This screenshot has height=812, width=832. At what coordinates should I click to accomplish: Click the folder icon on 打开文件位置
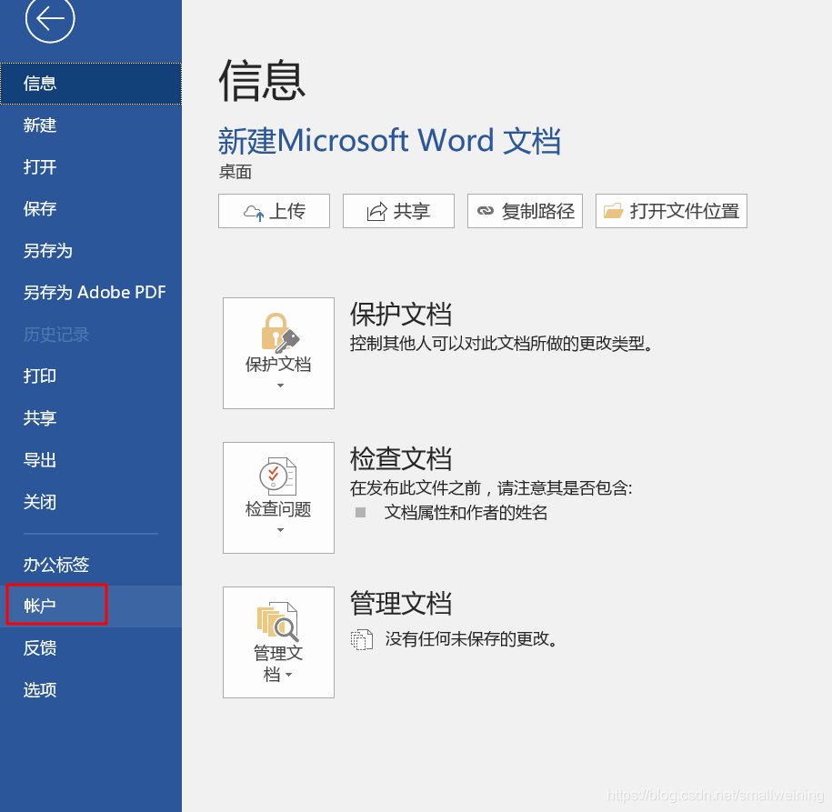coord(613,211)
